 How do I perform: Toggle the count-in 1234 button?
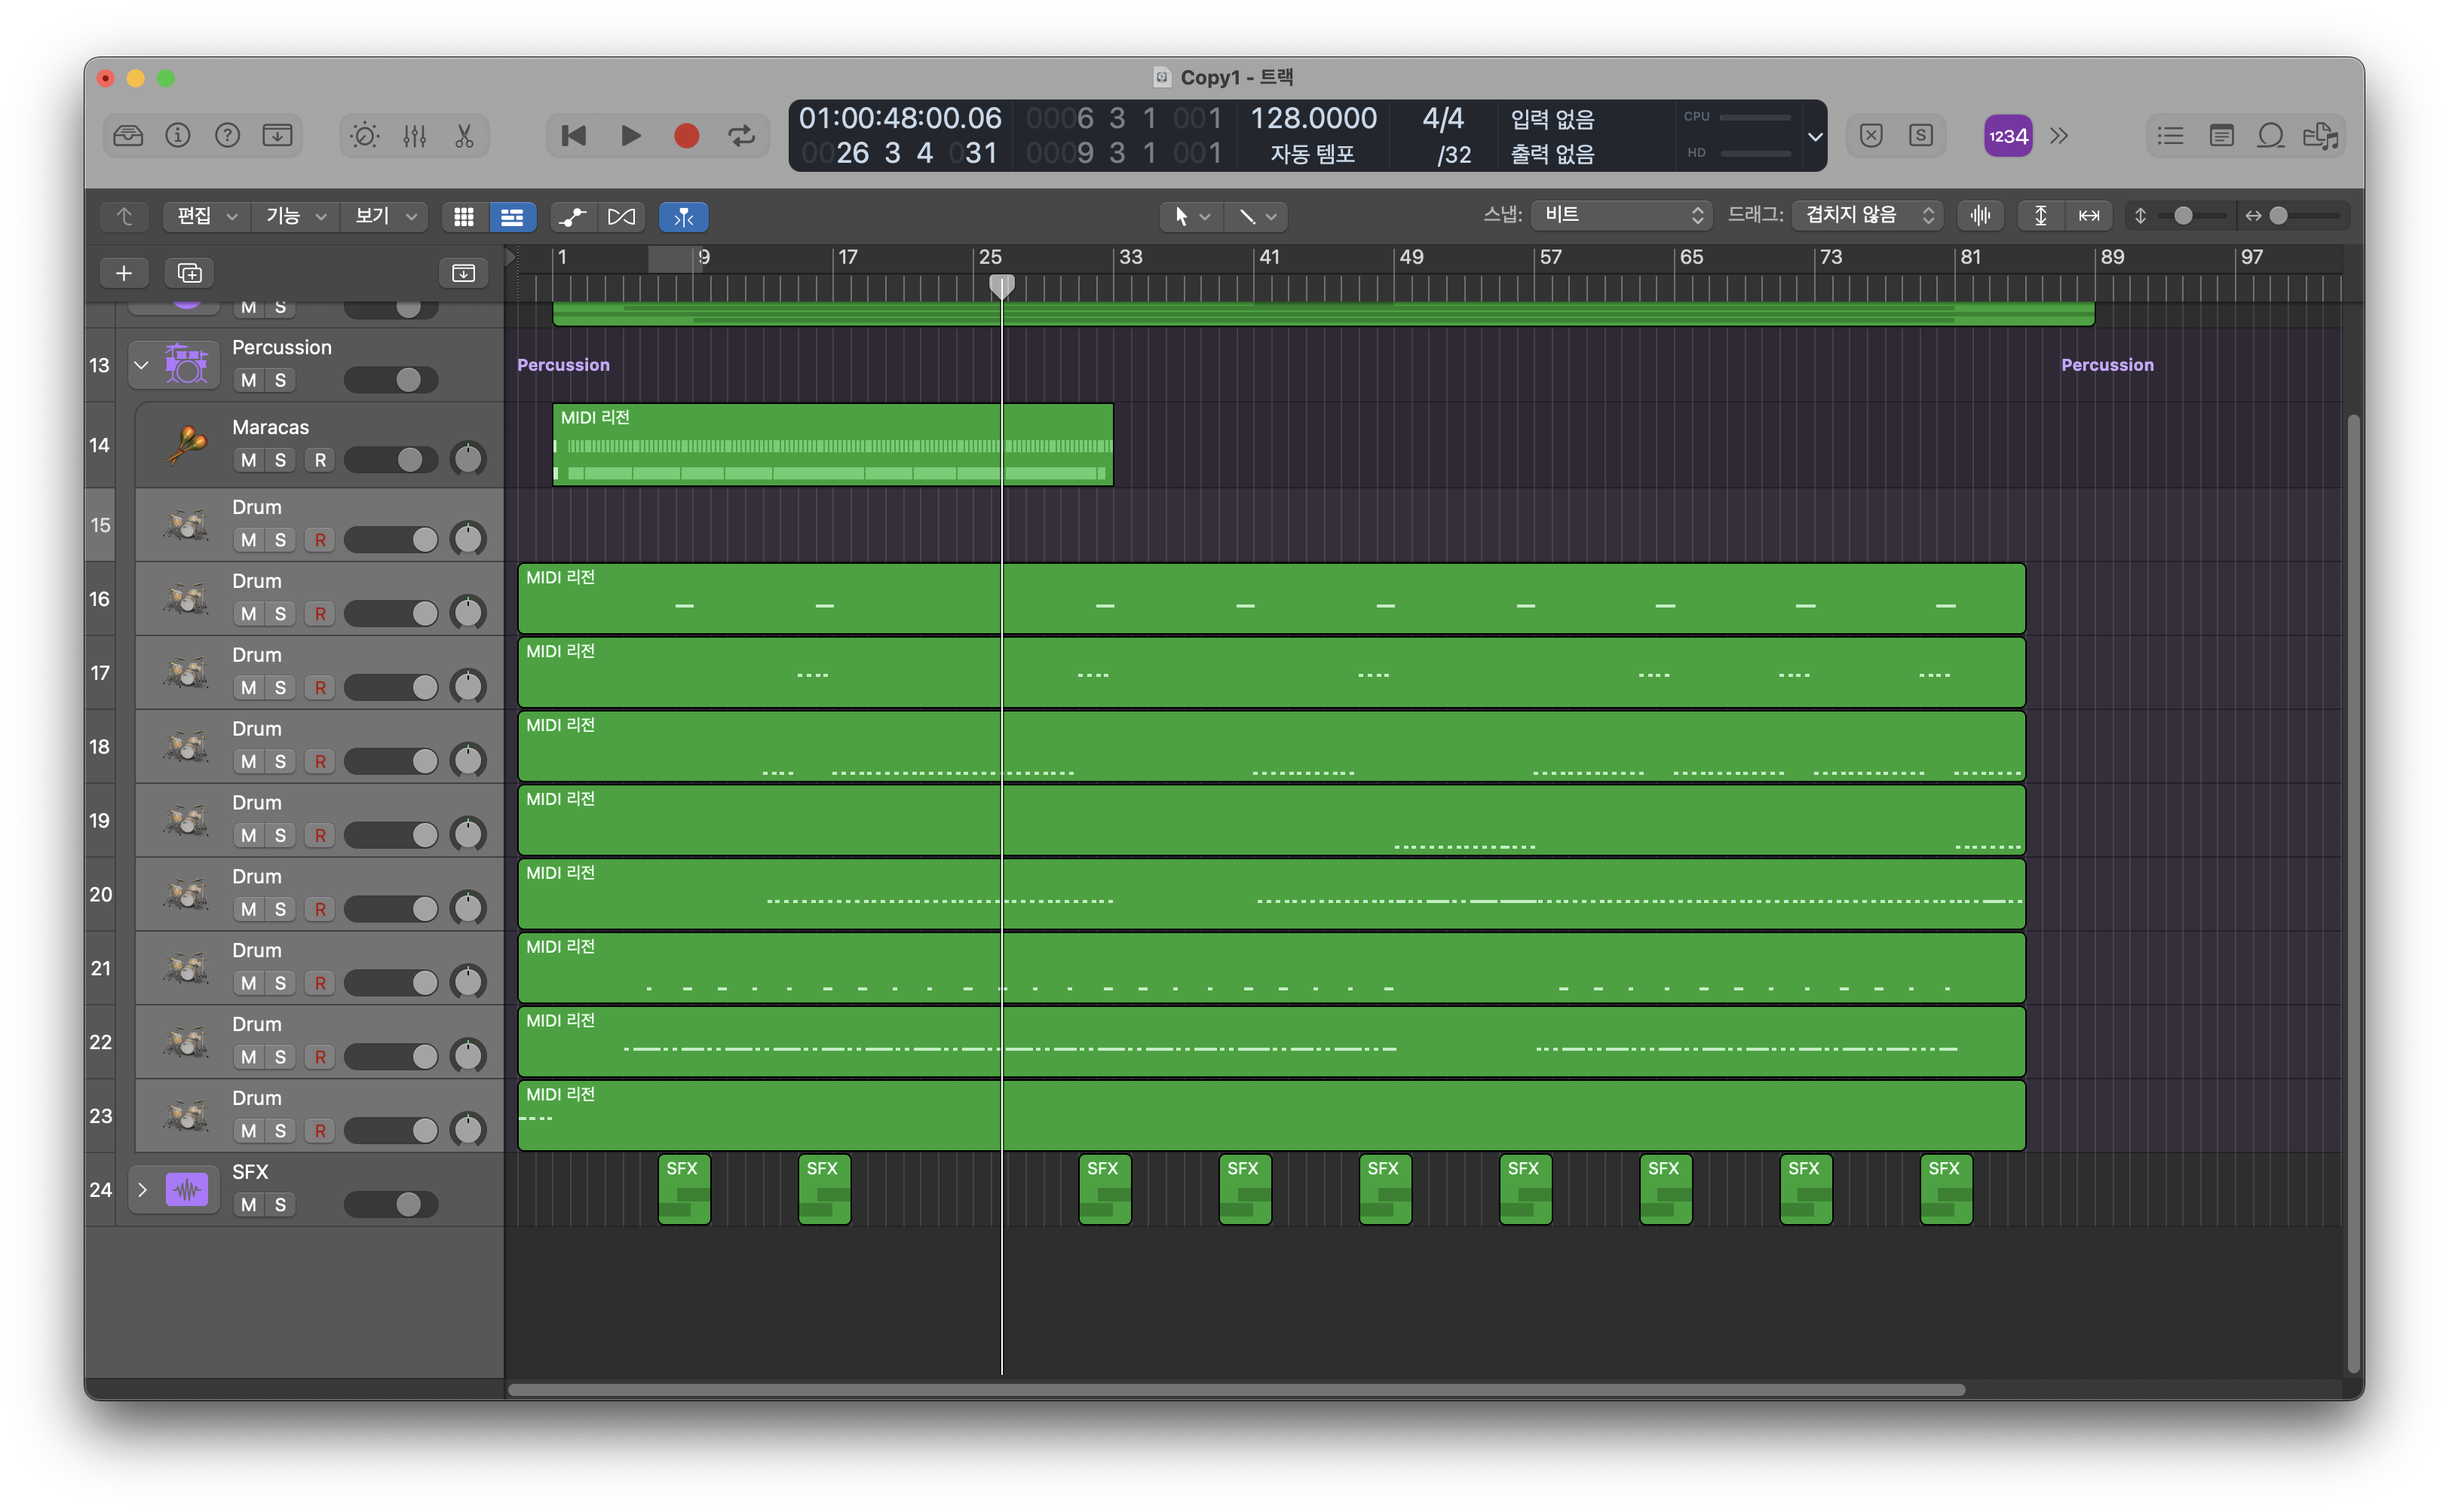[2007, 136]
